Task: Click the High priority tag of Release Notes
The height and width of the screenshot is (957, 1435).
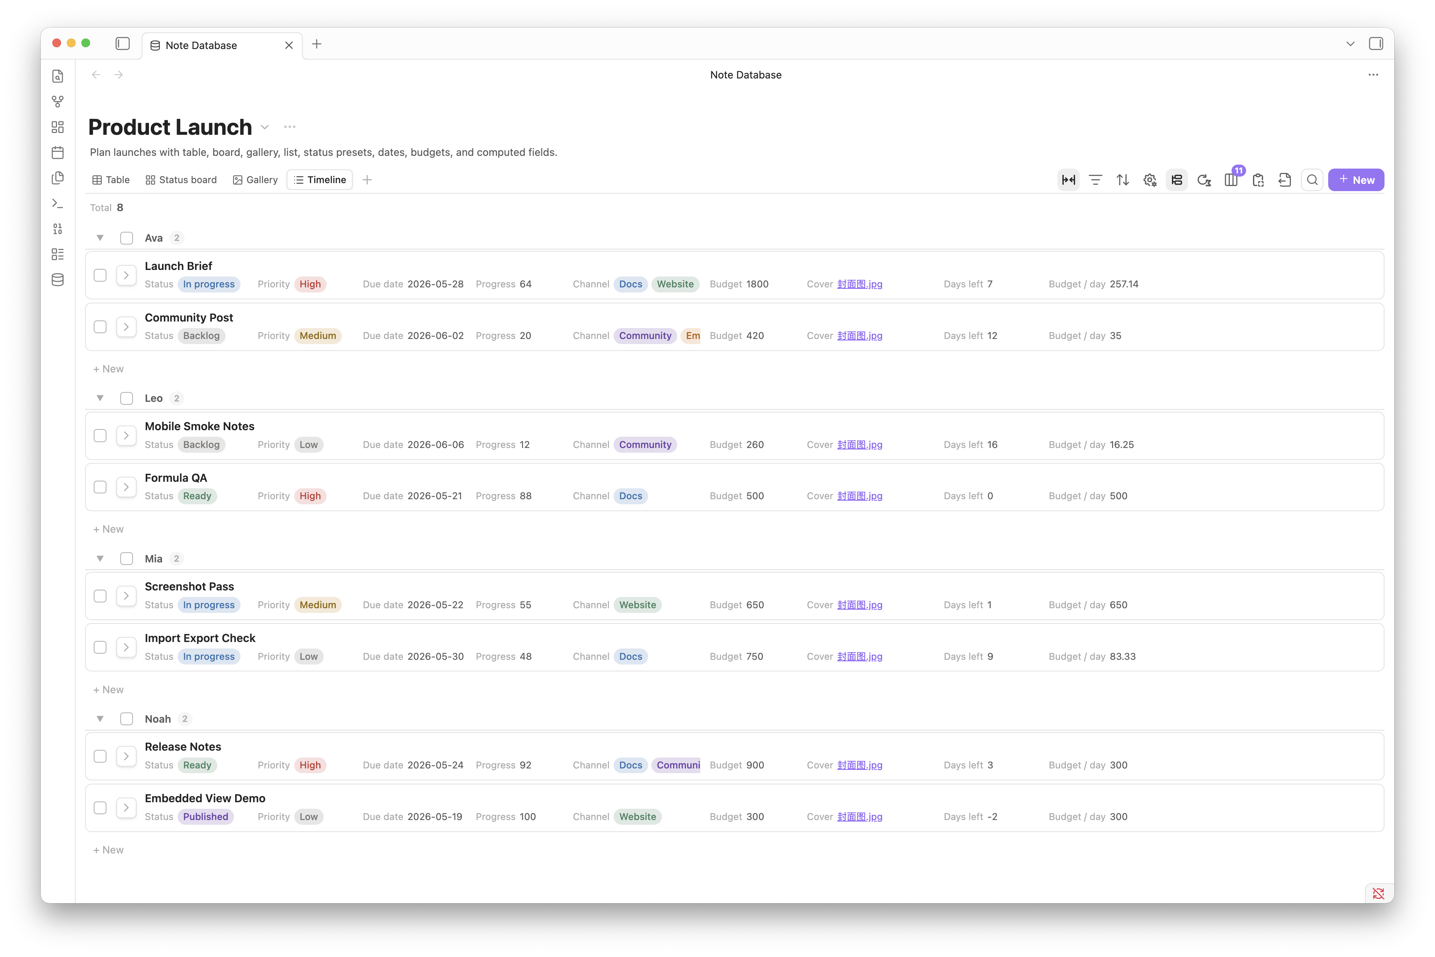Action: [310, 765]
